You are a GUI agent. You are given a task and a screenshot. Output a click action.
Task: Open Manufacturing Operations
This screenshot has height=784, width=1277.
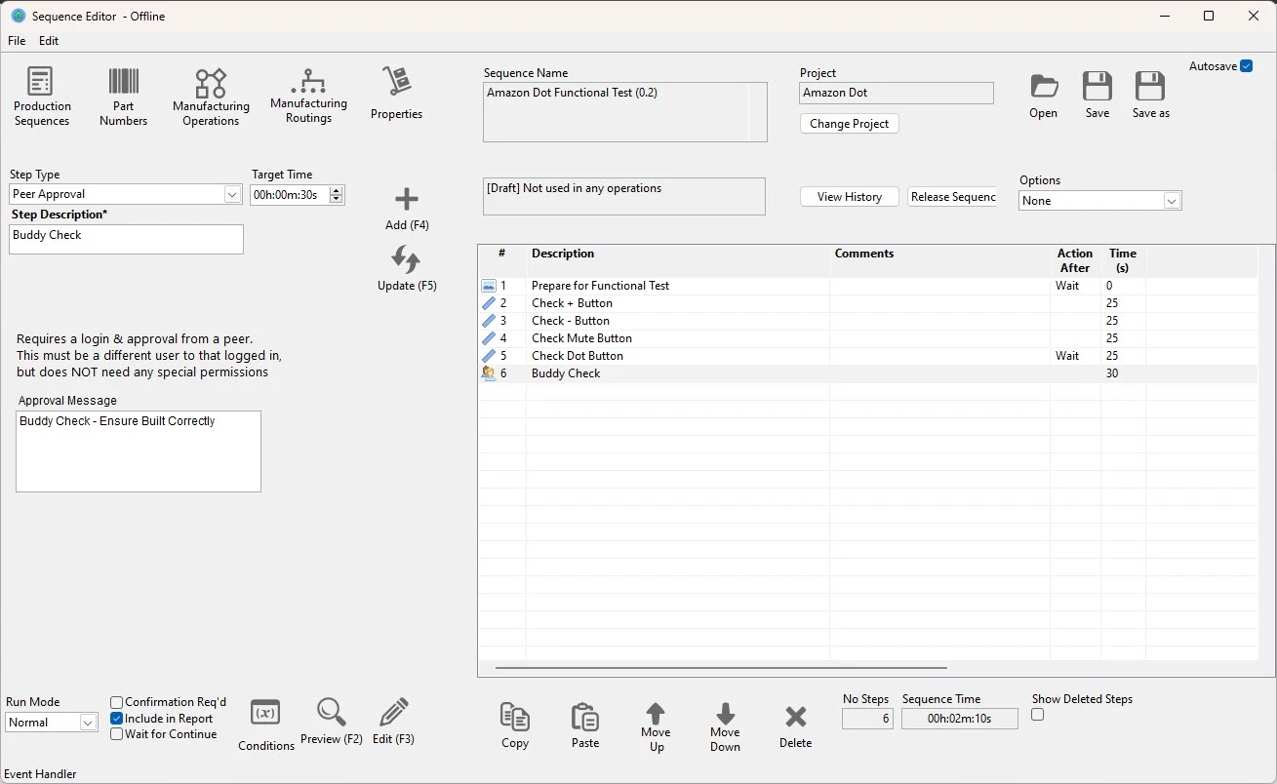coord(211,95)
